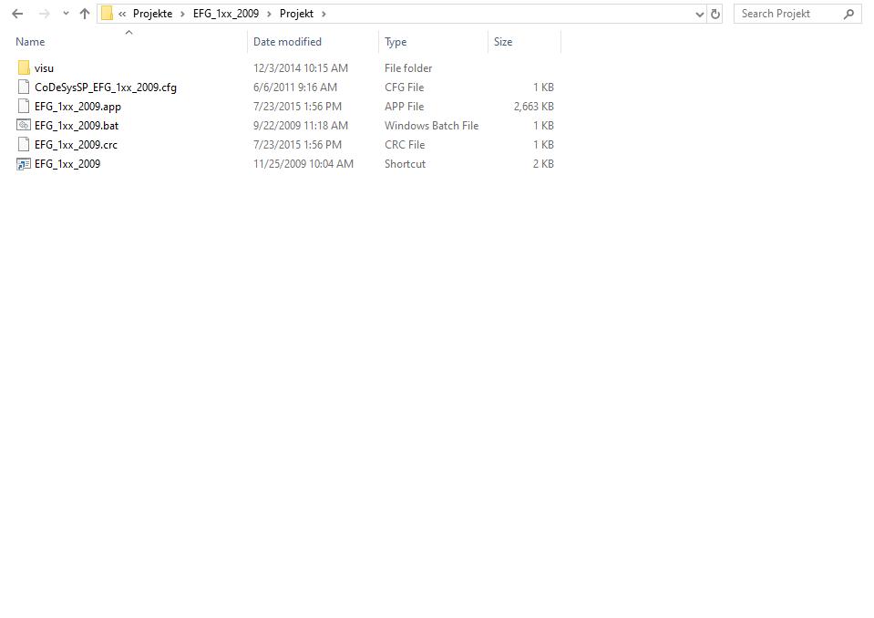Select EFG_1xx_2009.bat batch file icon
874x618 pixels.
tap(24, 126)
